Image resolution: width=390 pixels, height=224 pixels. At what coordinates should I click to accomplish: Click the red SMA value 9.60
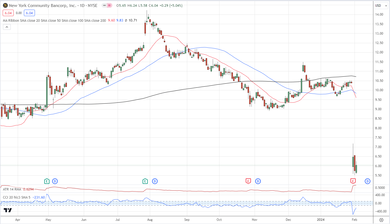click(111, 20)
